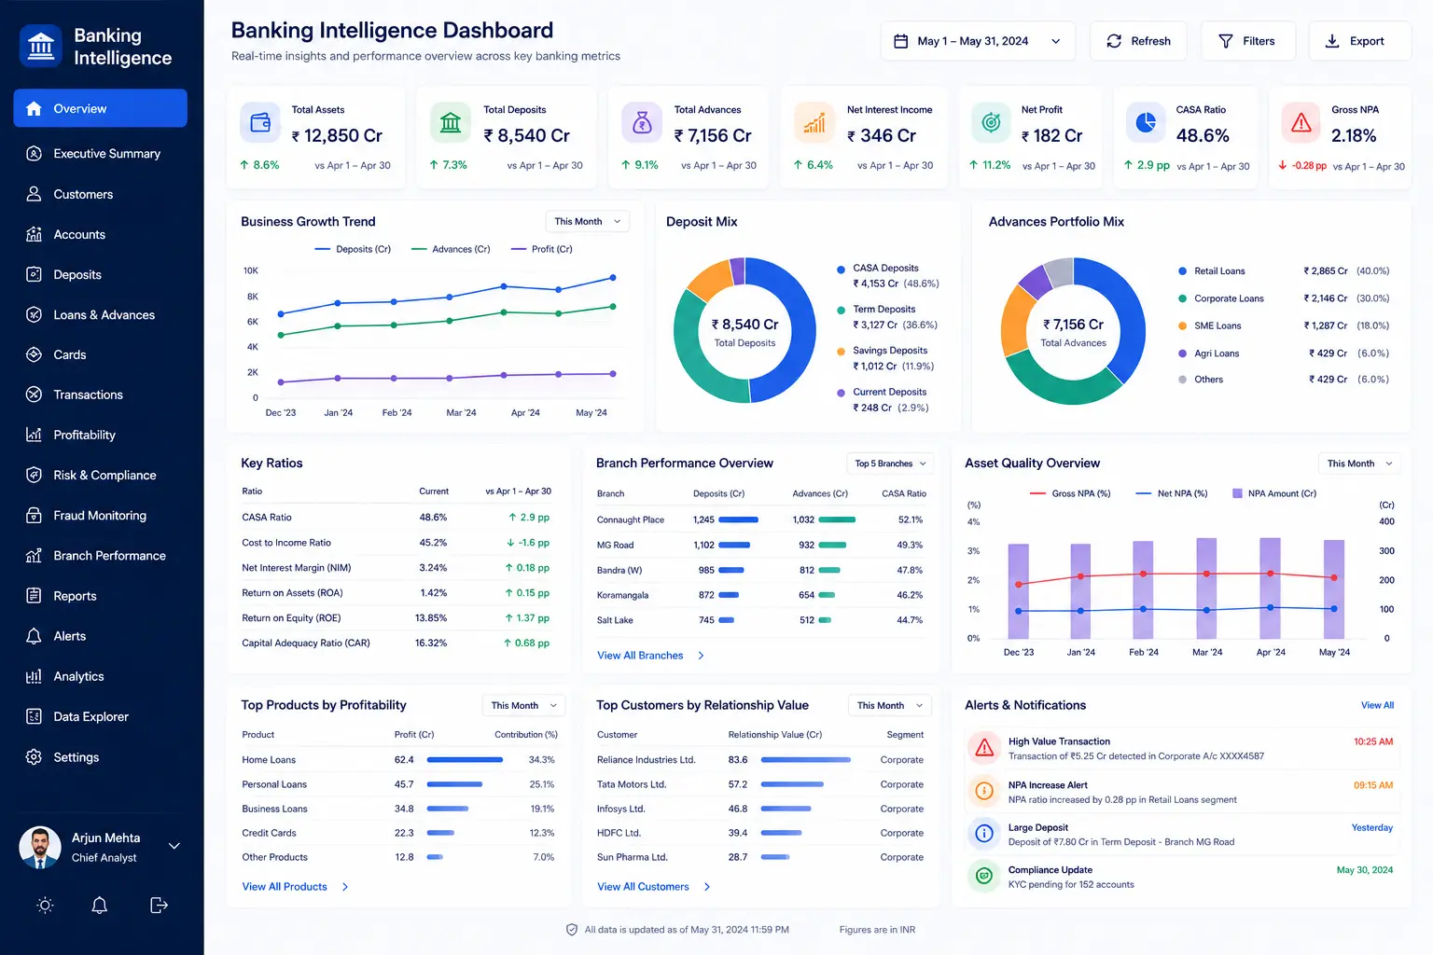Toggle Net NPA (%) legend series
This screenshot has height=955, width=1433.
(x=1172, y=493)
